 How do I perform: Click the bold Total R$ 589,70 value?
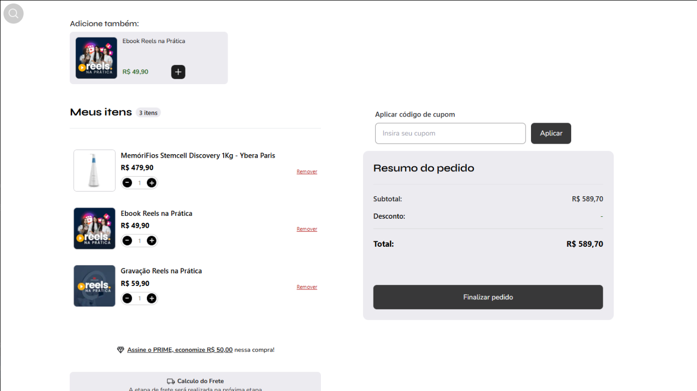coord(585,244)
